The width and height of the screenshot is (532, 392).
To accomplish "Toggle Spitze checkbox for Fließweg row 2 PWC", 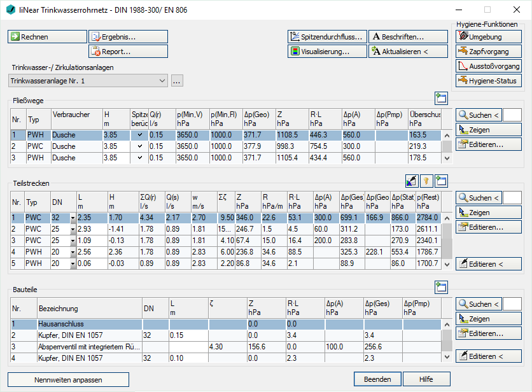I will click(x=139, y=146).
